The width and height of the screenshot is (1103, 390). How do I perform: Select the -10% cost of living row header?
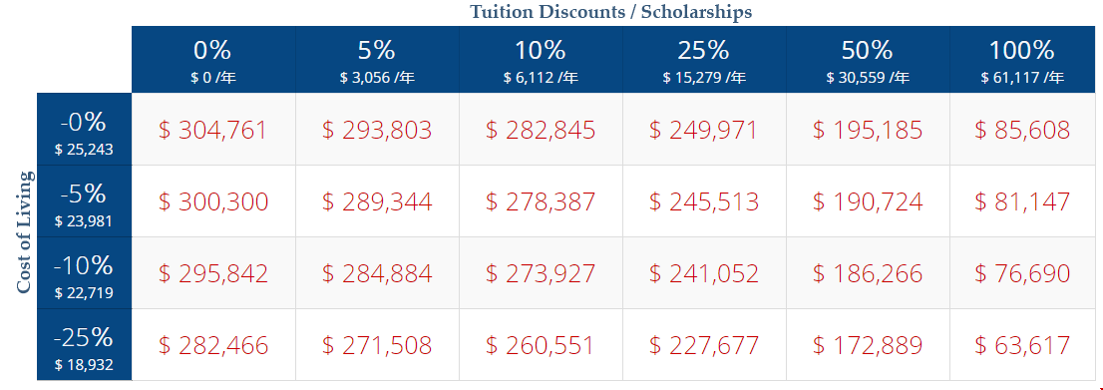(x=84, y=273)
